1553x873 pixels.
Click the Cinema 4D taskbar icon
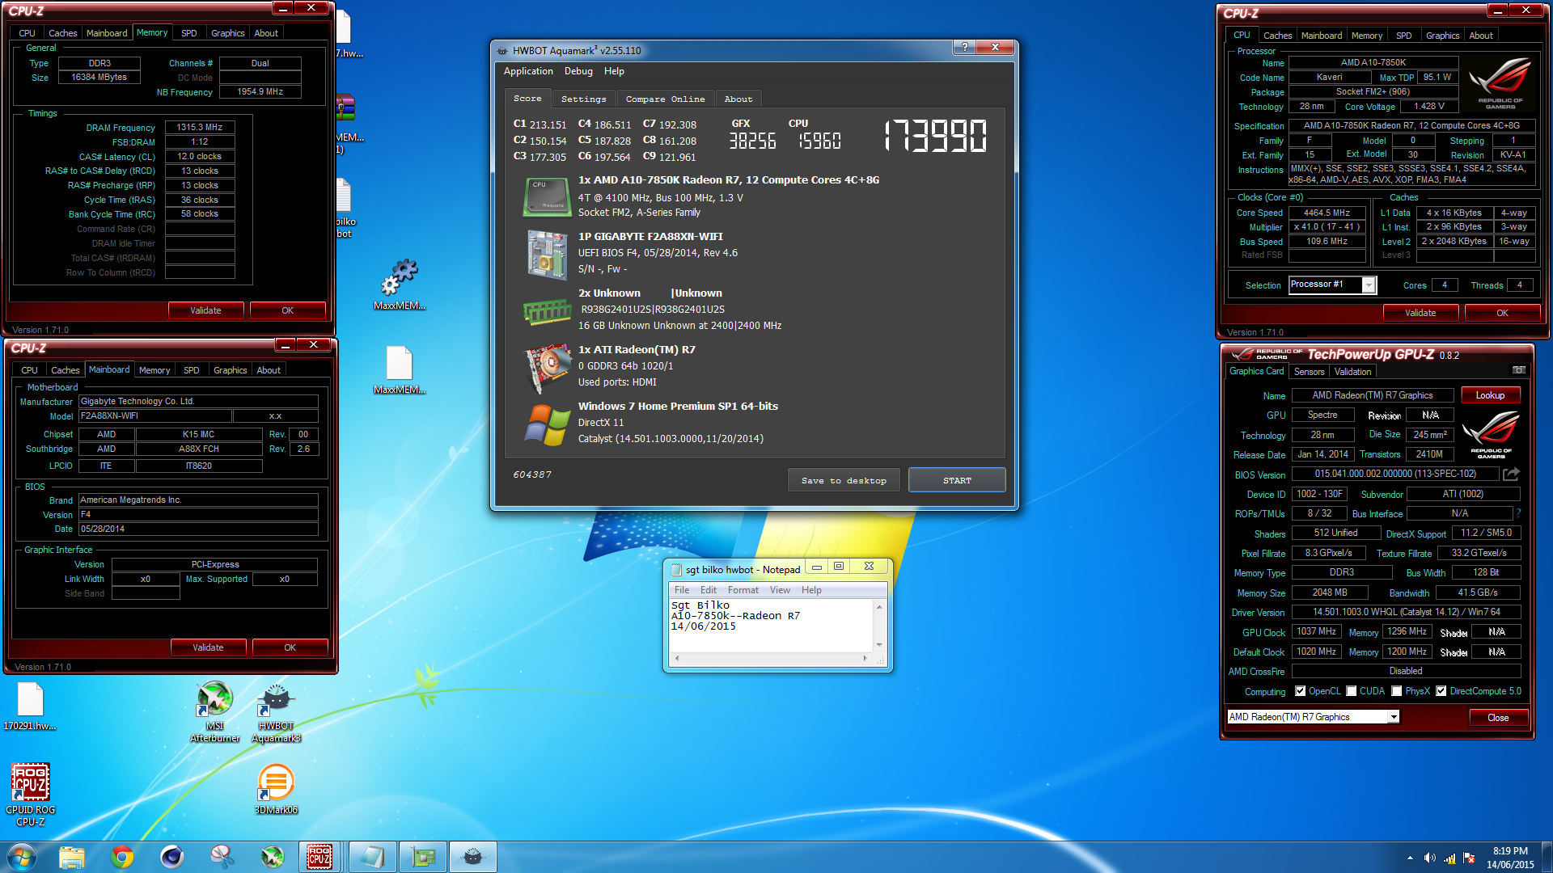pyautogui.click(x=172, y=857)
